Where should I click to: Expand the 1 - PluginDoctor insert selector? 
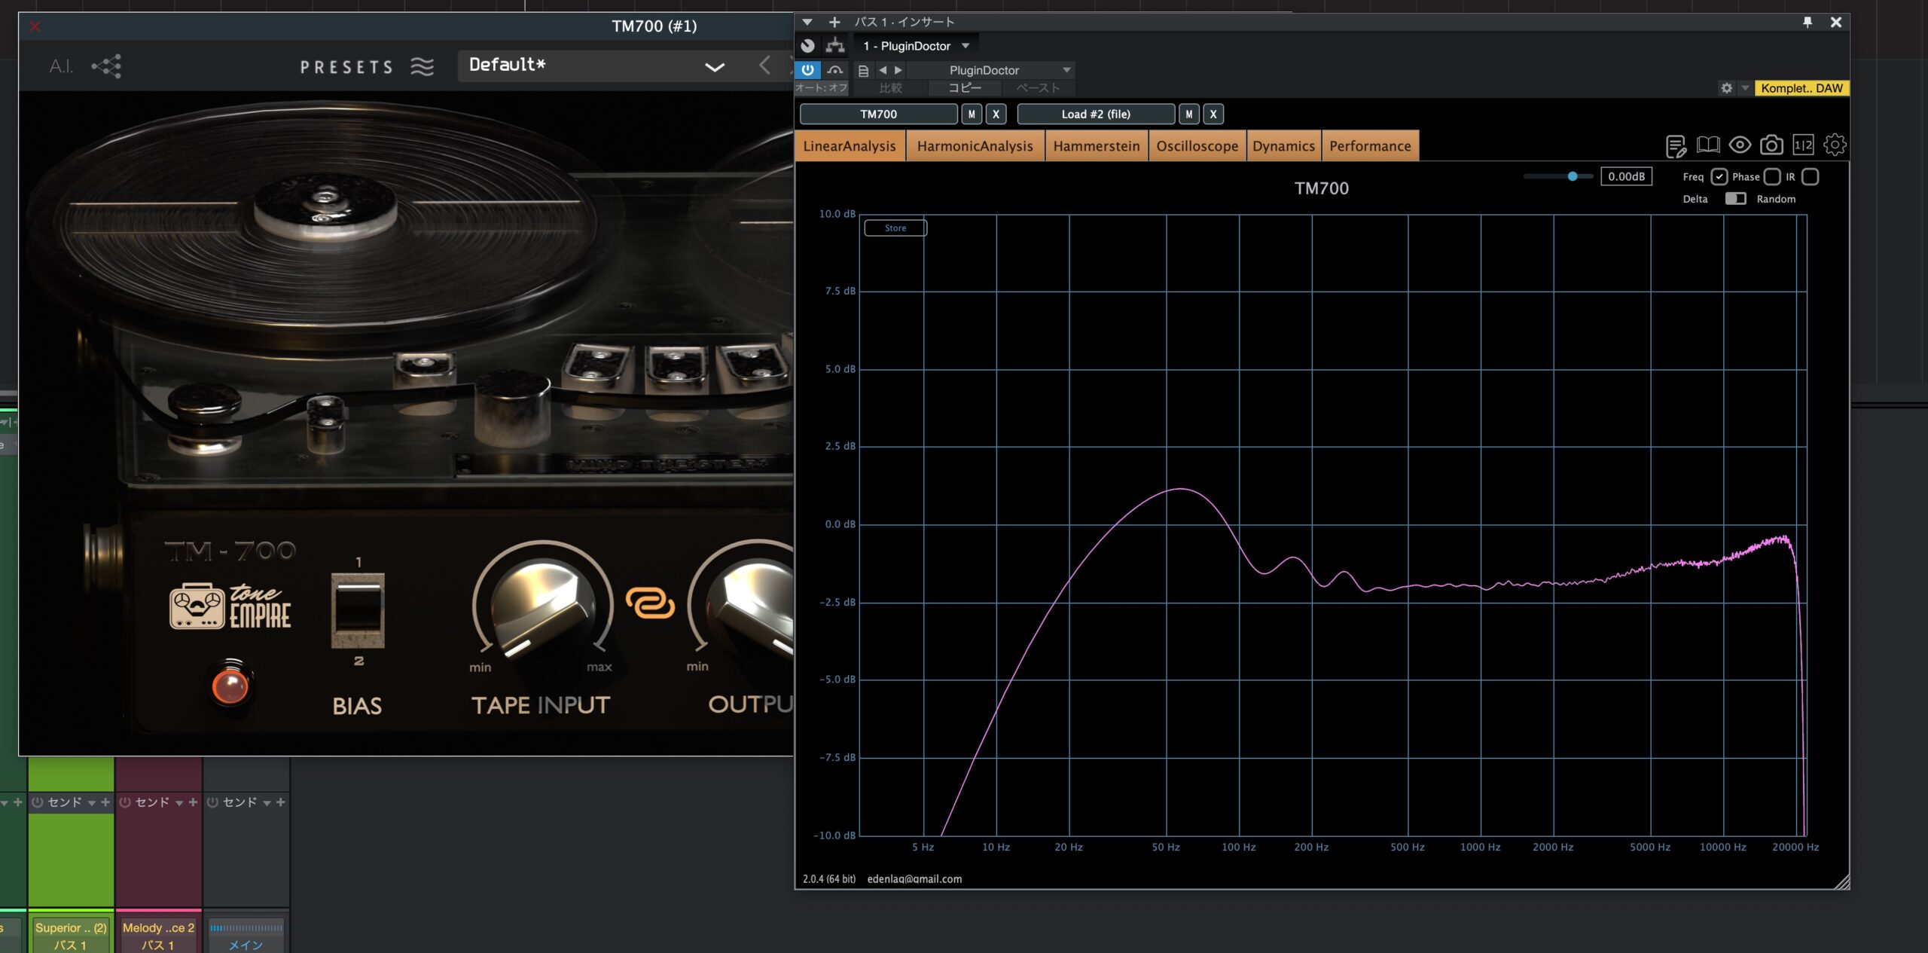click(x=966, y=46)
